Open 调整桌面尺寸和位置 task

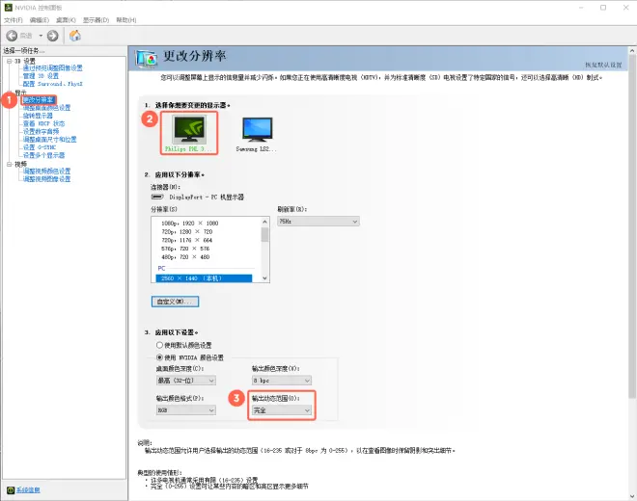(49, 139)
